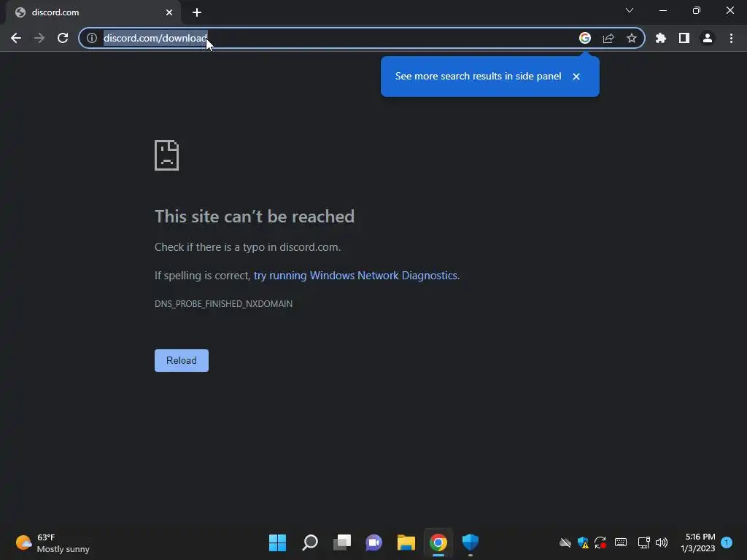
Task: Click the OneDrive cloud tray icon
Action: click(x=565, y=542)
